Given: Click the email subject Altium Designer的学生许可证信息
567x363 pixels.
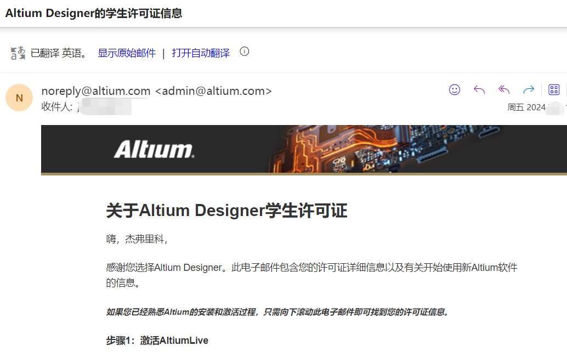Looking at the screenshot, I should [94, 13].
